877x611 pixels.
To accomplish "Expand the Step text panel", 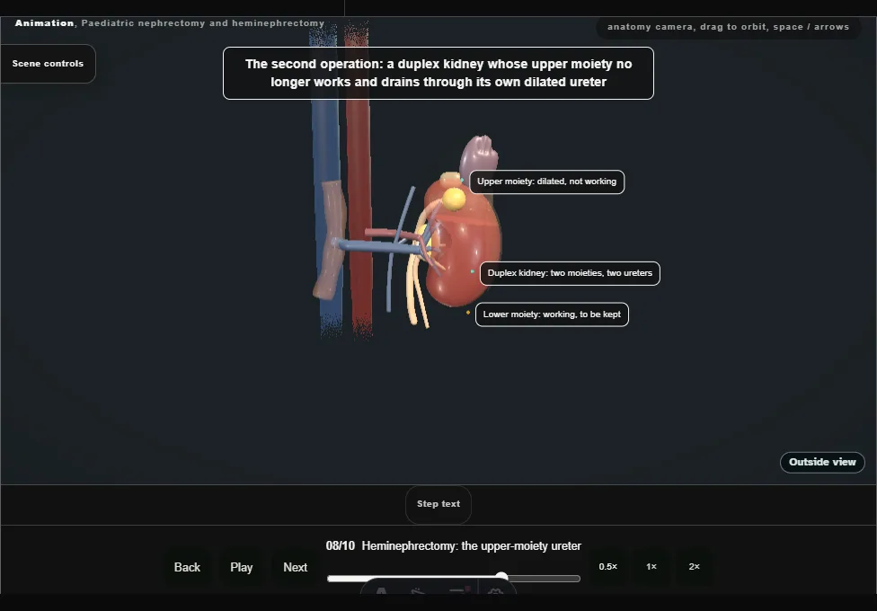I will (x=438, y=504).
